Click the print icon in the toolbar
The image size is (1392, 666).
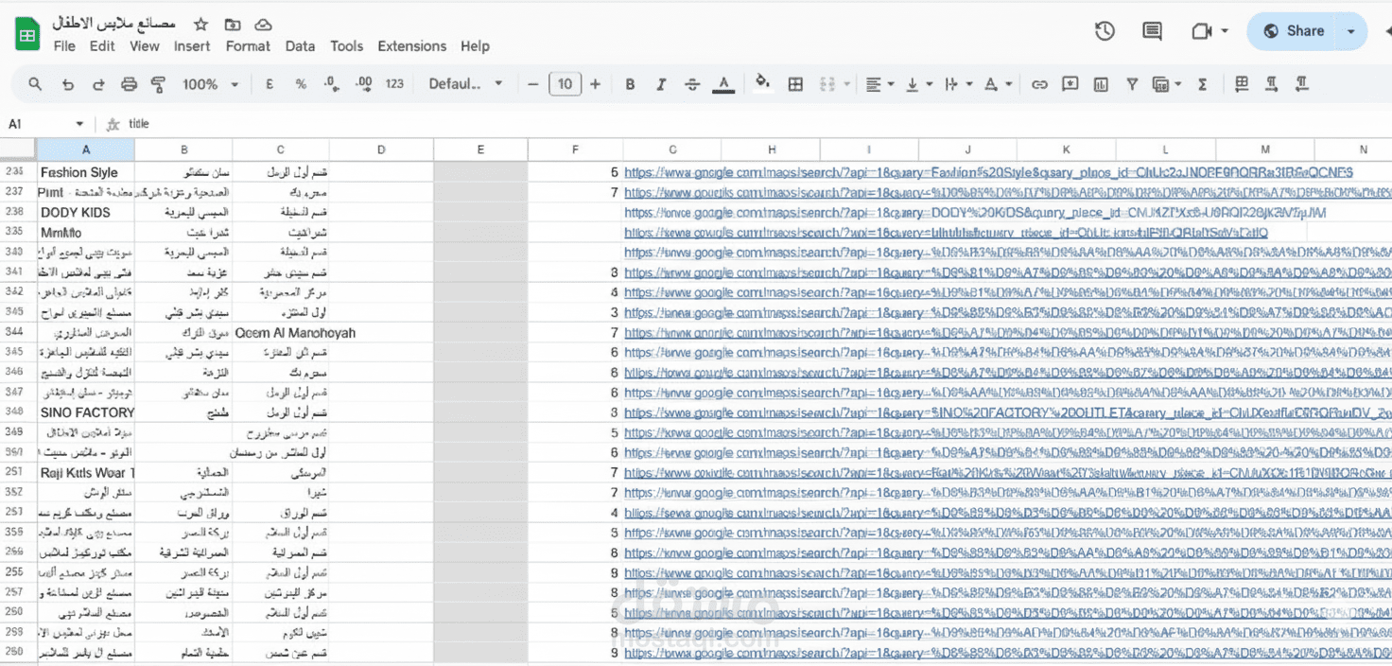[x=130, y=84]
